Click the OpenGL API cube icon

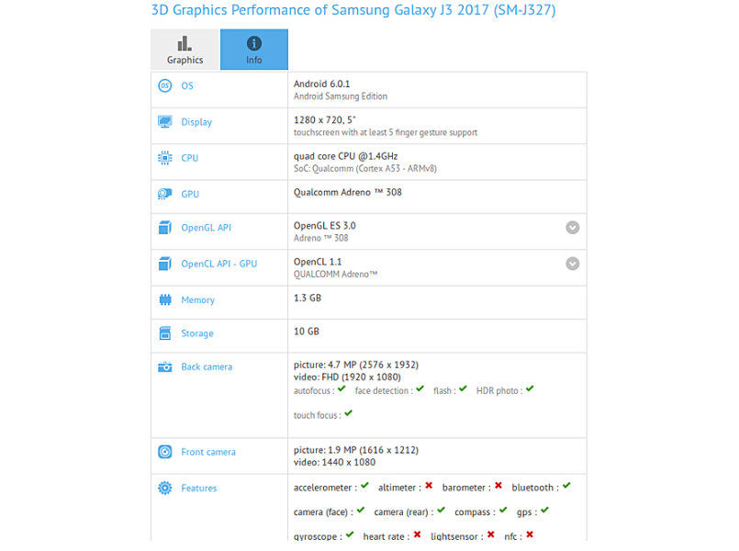[165, 228]
